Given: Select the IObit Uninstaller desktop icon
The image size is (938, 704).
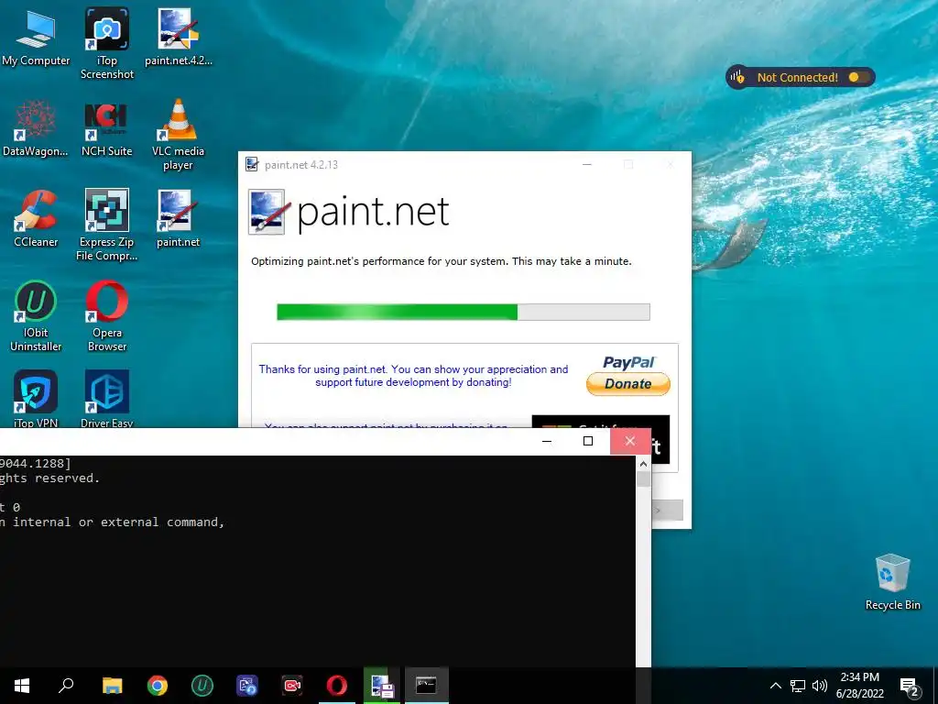Looking at the screenshot, I should (36, 315).
